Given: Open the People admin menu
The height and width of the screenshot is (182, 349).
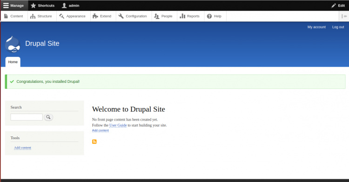Looking at the screenshot, I should click(164, 16).
